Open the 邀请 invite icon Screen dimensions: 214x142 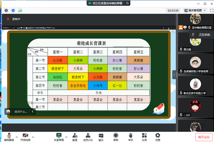tap(74, 136)
